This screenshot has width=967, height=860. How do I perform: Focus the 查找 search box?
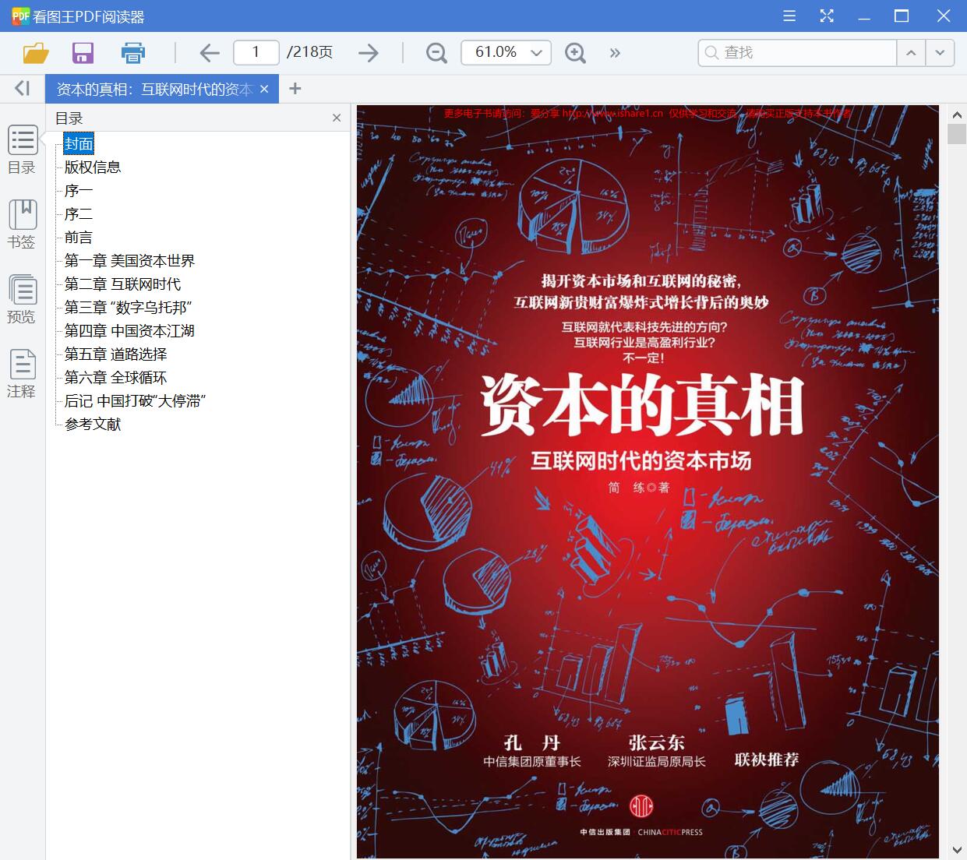tap(797, 52)
